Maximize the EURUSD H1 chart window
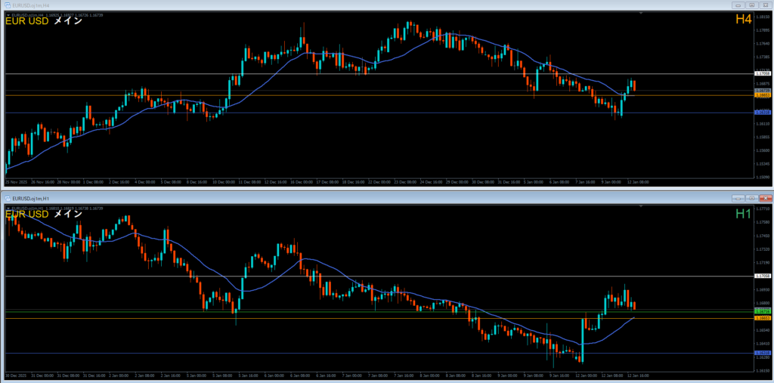This screenshot has height=383, width=774. pos(751,196)
